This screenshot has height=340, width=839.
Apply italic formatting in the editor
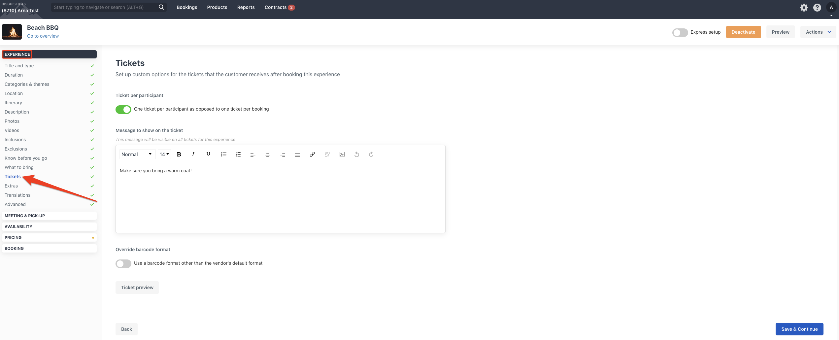click(x=193, y=154)
